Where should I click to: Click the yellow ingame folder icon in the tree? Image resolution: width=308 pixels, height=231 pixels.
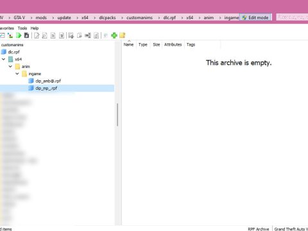[x=24, y=74]
